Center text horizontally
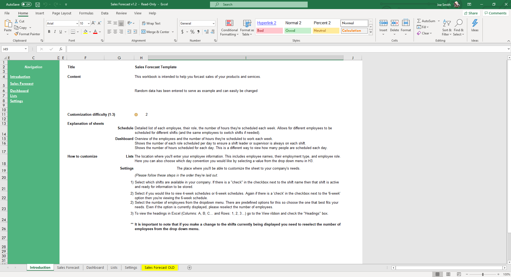Viewport: 511px width, 277px height. (115, 32)
